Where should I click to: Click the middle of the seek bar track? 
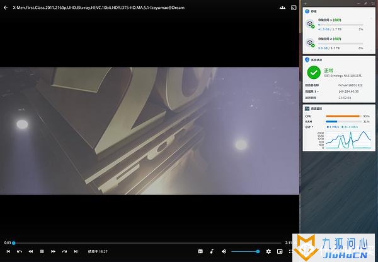click(147, 243)
